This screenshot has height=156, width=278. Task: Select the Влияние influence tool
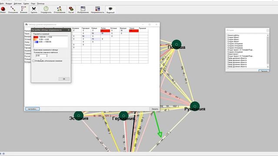click(x=23, y=10)
